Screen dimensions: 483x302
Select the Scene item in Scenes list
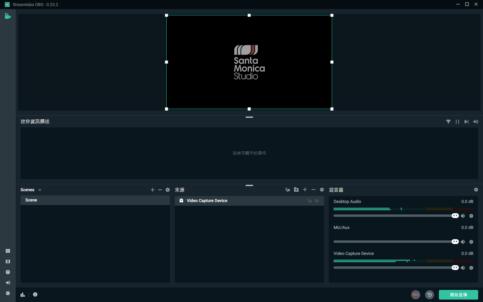click(95, 200)
